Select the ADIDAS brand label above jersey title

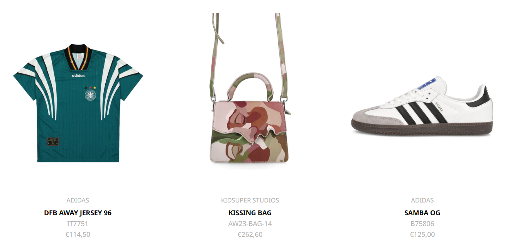[x=78, y=201]
